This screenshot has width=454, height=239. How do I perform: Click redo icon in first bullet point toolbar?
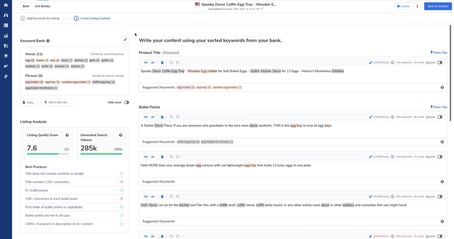[178, 117]
